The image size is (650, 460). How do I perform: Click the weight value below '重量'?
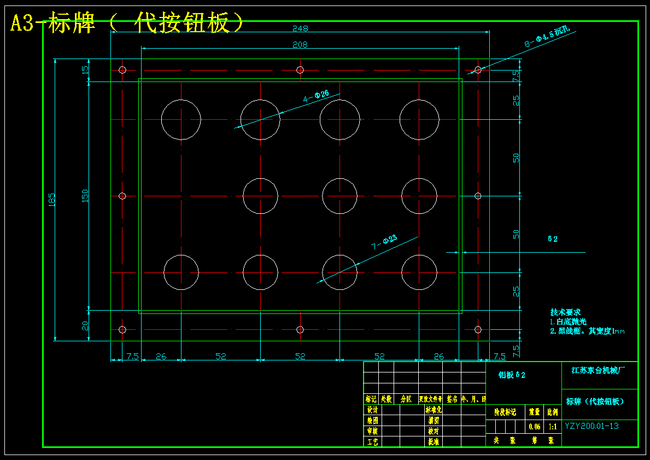coord(535,427)
